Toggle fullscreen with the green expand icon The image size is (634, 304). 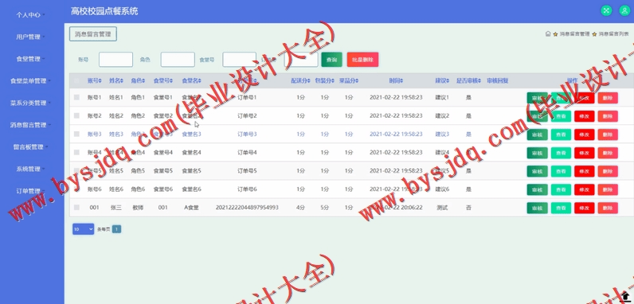[606, 10]
